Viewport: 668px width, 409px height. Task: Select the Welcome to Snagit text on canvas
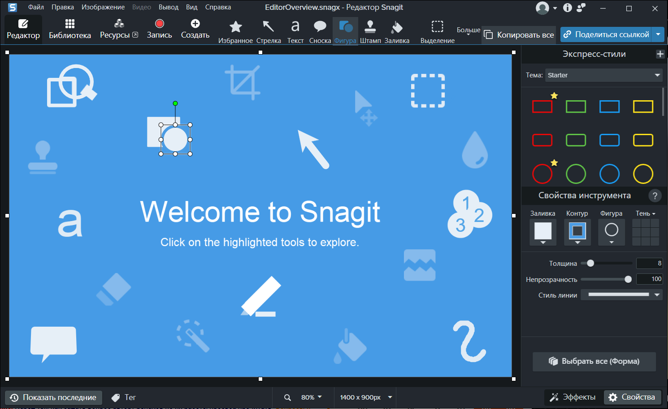click(260, 212)
